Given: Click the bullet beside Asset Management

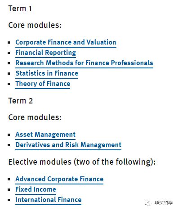Looking at the screenshot, I should coord(9,135).
